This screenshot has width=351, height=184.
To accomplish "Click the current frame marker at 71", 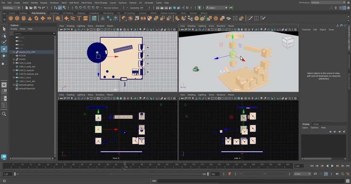I will point(126,167).
